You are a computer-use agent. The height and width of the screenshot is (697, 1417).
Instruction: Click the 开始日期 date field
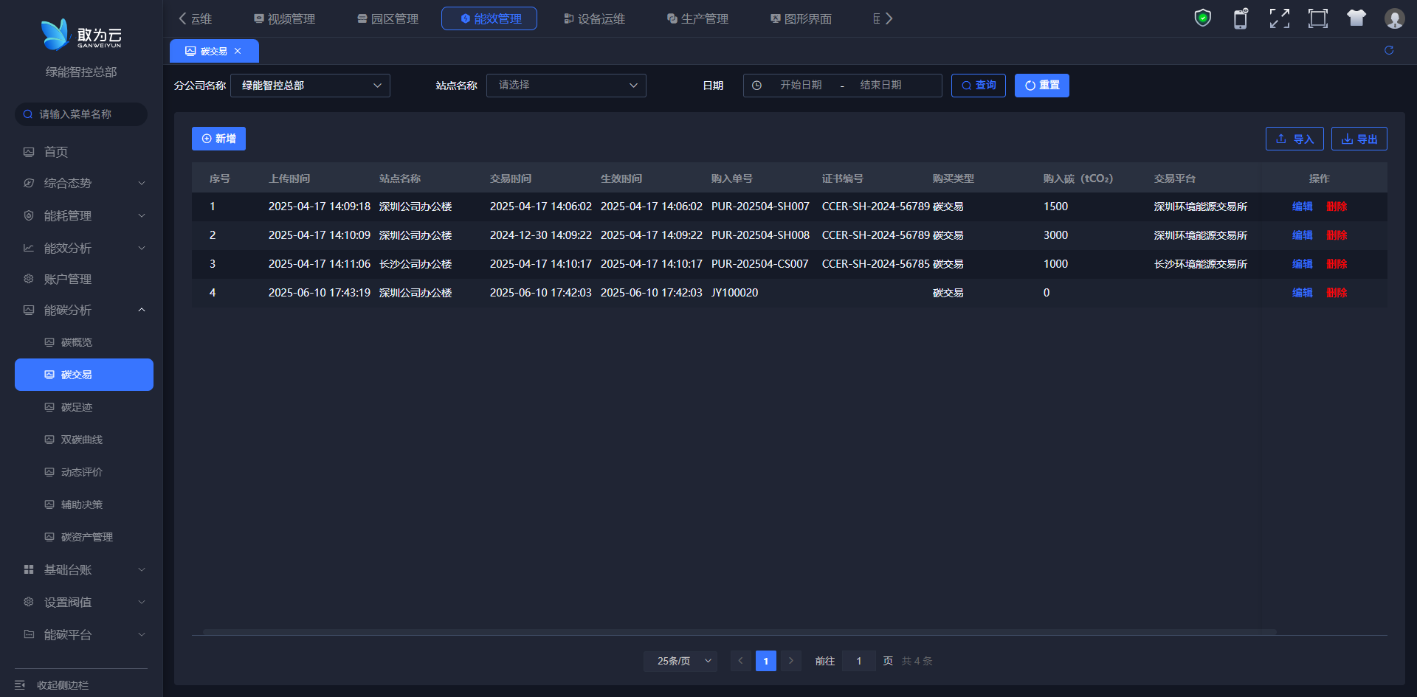point(801,86)
